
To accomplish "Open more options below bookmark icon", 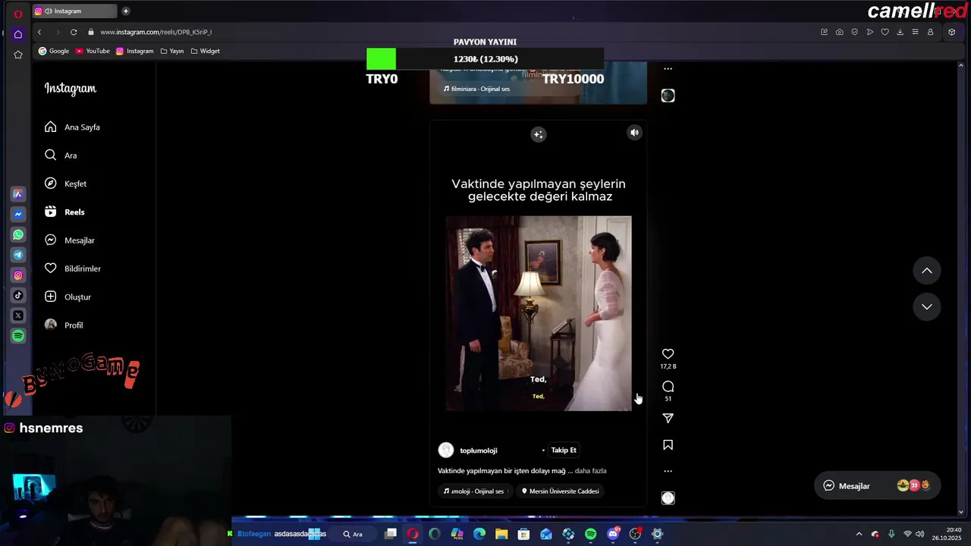I will tap(668, 471).
